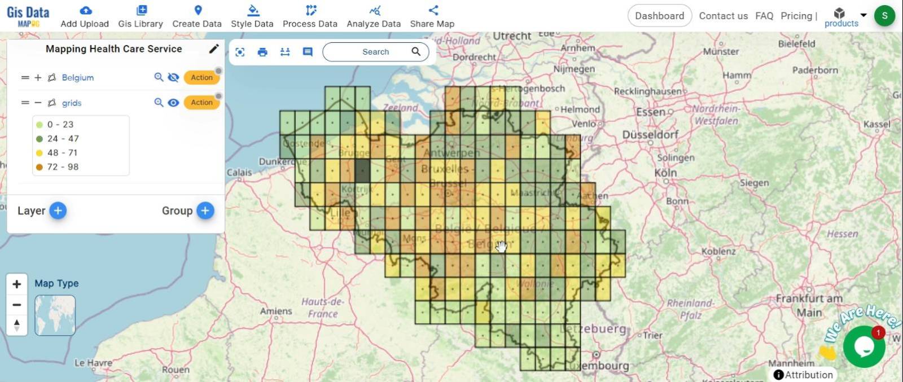
Task: Open the Gis Library menu
Action: [141, 16]
